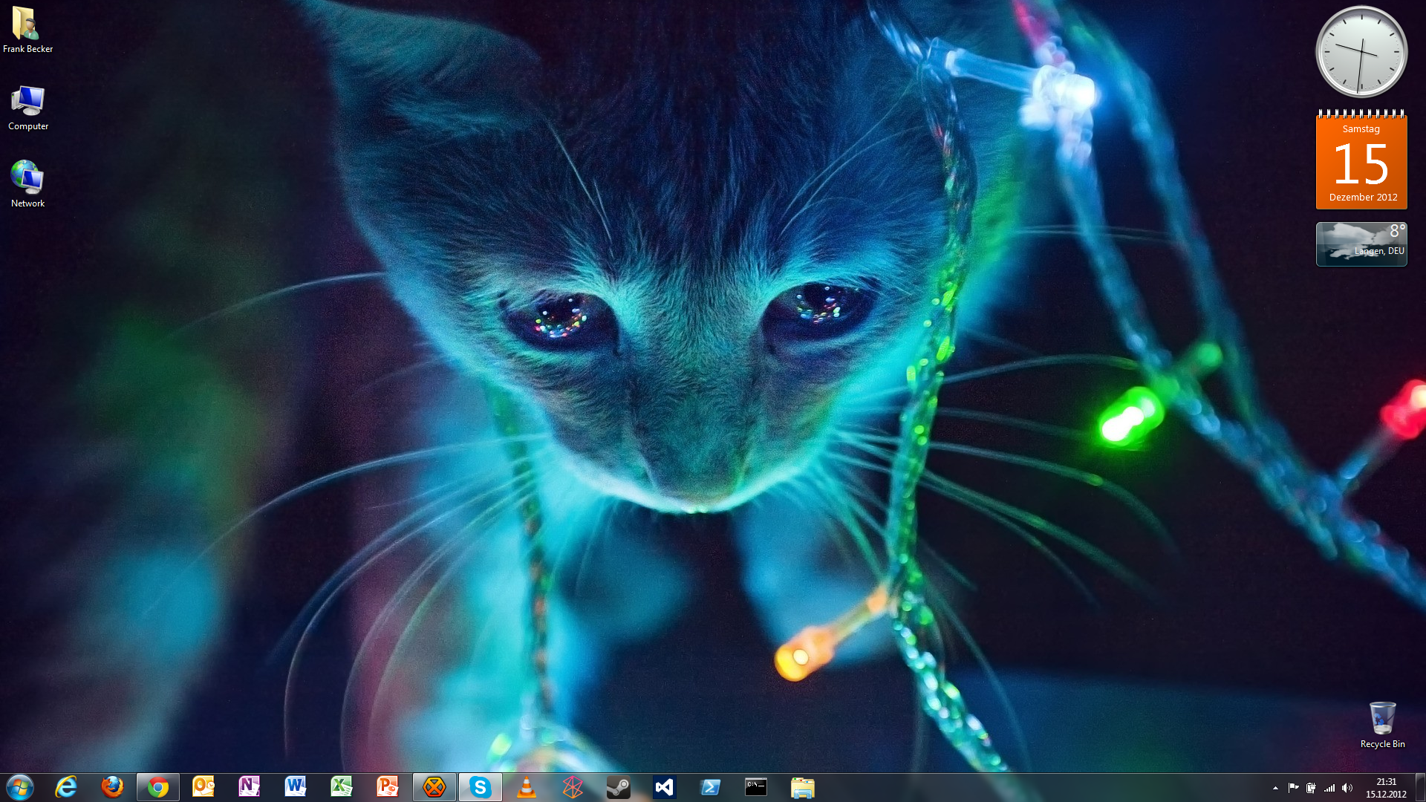The image size is (1426, 802).
Task: Open Google Chrome from the taskbar
Action: pyautogui.click(x=157, y=787)
